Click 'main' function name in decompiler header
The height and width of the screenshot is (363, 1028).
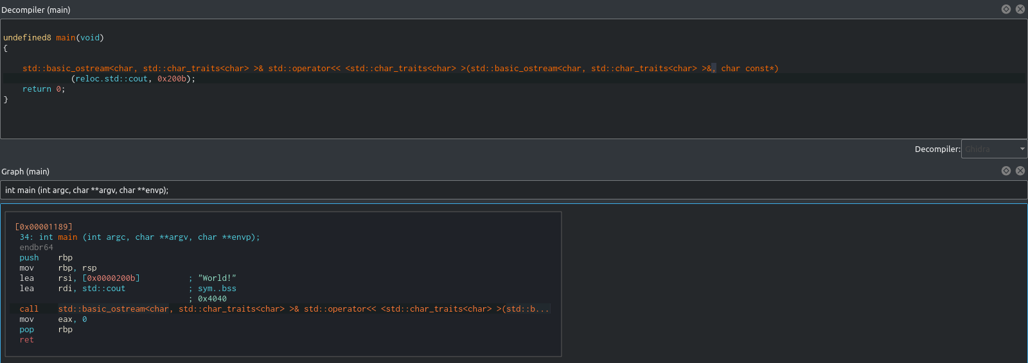[x=66, y=38]
